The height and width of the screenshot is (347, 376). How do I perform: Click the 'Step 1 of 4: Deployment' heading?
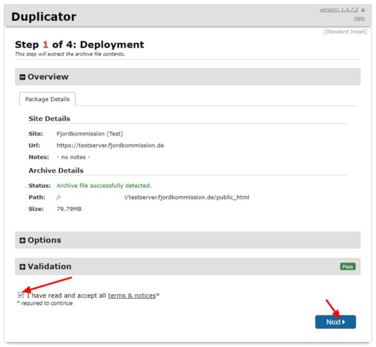tap(80, 45)
